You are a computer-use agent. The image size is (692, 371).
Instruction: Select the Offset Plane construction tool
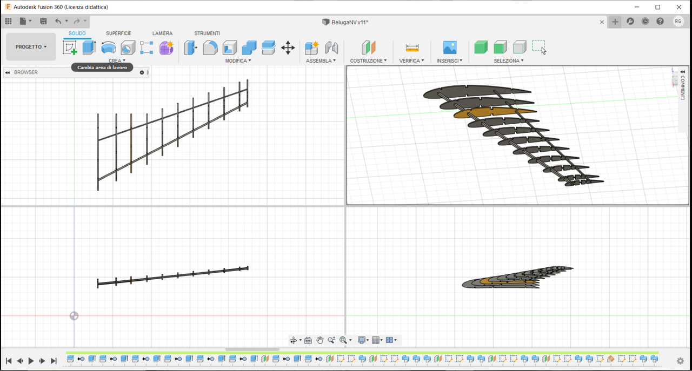point(368,48)
